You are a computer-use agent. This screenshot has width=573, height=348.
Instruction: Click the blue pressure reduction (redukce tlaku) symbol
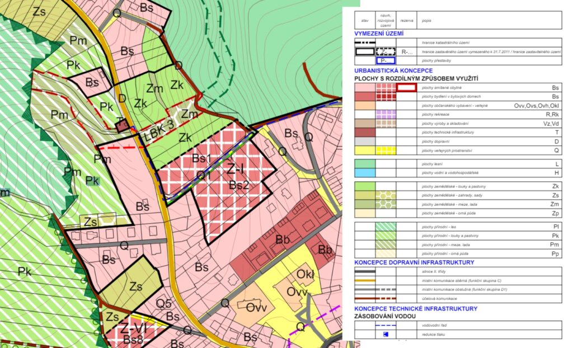[386, 335]
